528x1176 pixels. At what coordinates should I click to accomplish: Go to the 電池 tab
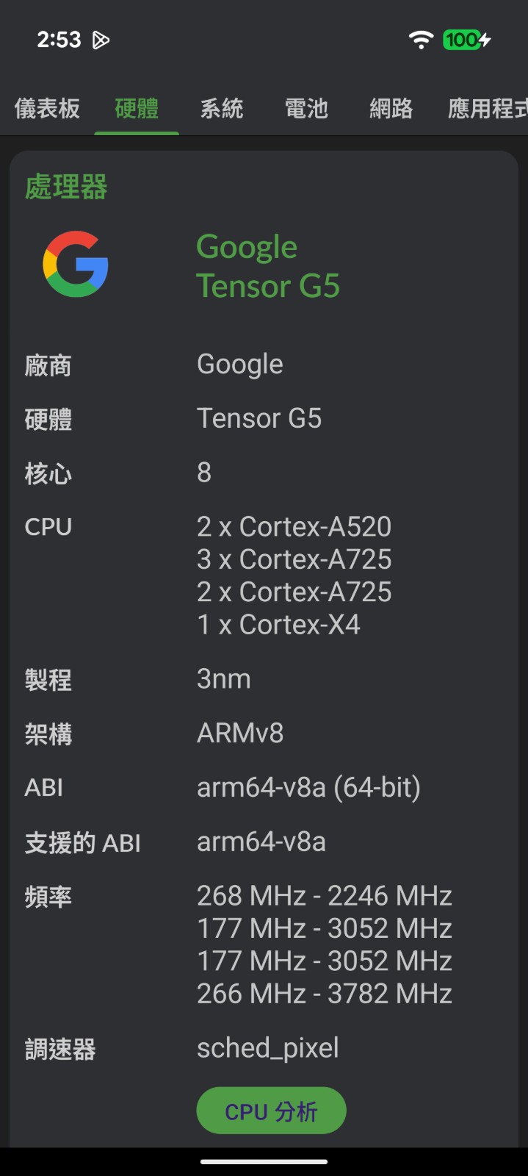[x=306, y=109]
